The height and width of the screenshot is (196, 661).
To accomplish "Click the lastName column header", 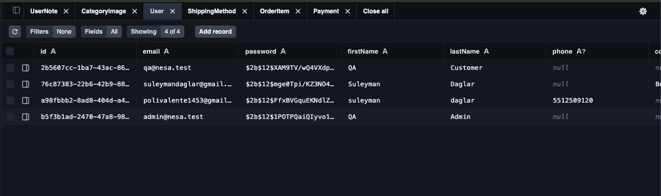I will [495, 51].
